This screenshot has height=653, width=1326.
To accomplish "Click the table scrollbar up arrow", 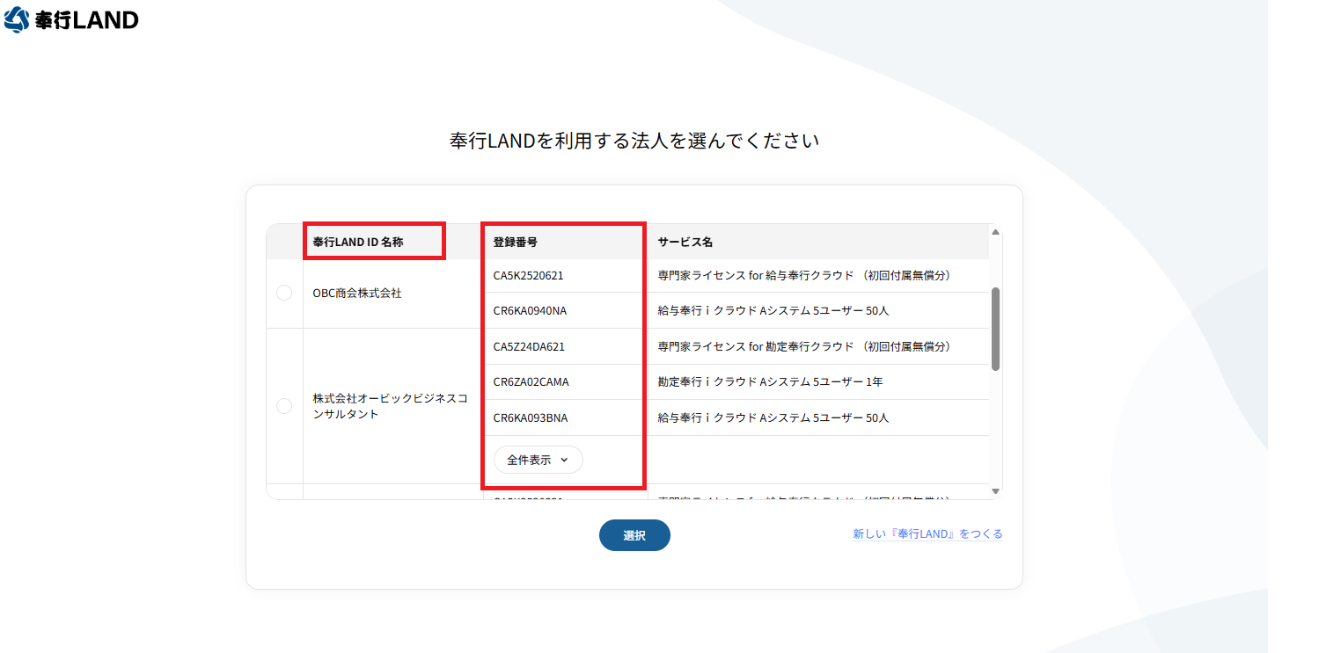I will click(x=996, y=232).
